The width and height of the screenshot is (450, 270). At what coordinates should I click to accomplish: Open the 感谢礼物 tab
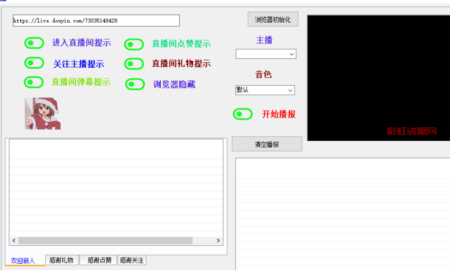point(61,261)
